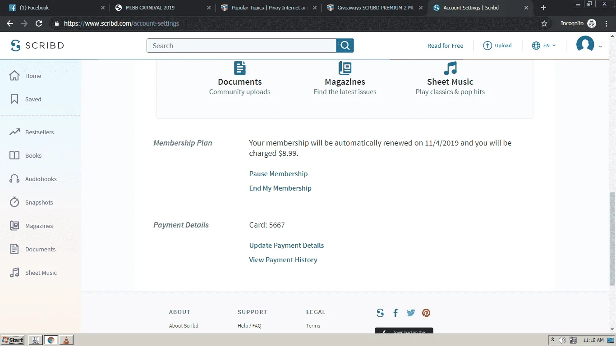
Task: Focus the Search input field
Action: pyautogui.click(x=241, y=46)
